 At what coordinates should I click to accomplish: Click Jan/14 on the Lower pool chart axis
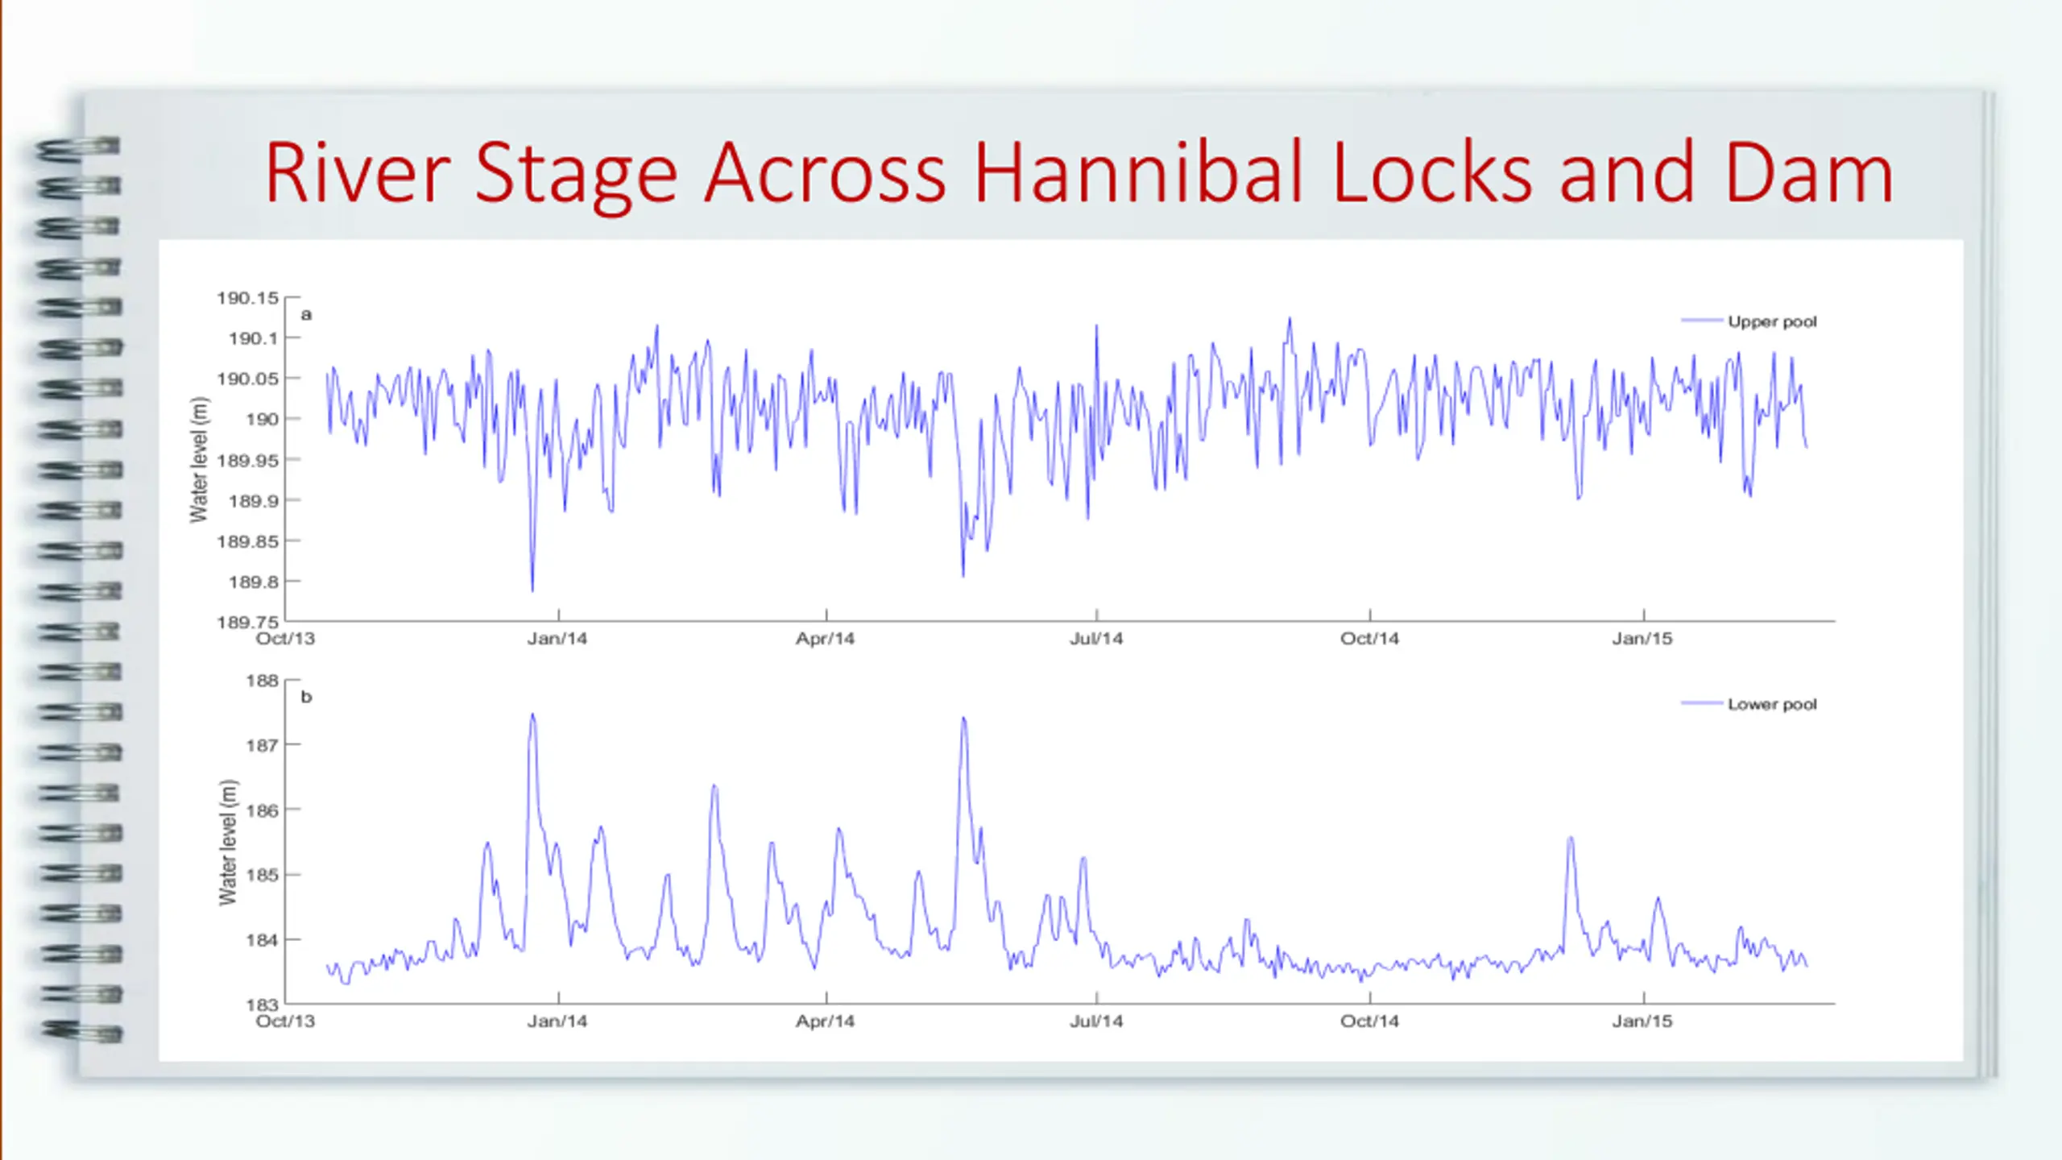click(557, 1021)
